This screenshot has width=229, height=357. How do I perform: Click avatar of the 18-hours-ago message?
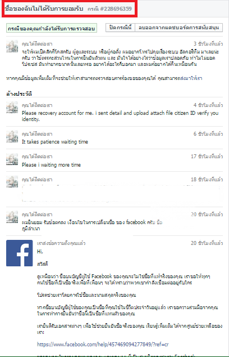click(12, 182)
